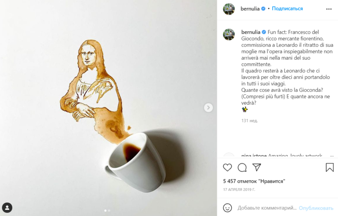Like the post with the heart icon
The width and height of the screenshot is (338, 216).
click(228, 167)
